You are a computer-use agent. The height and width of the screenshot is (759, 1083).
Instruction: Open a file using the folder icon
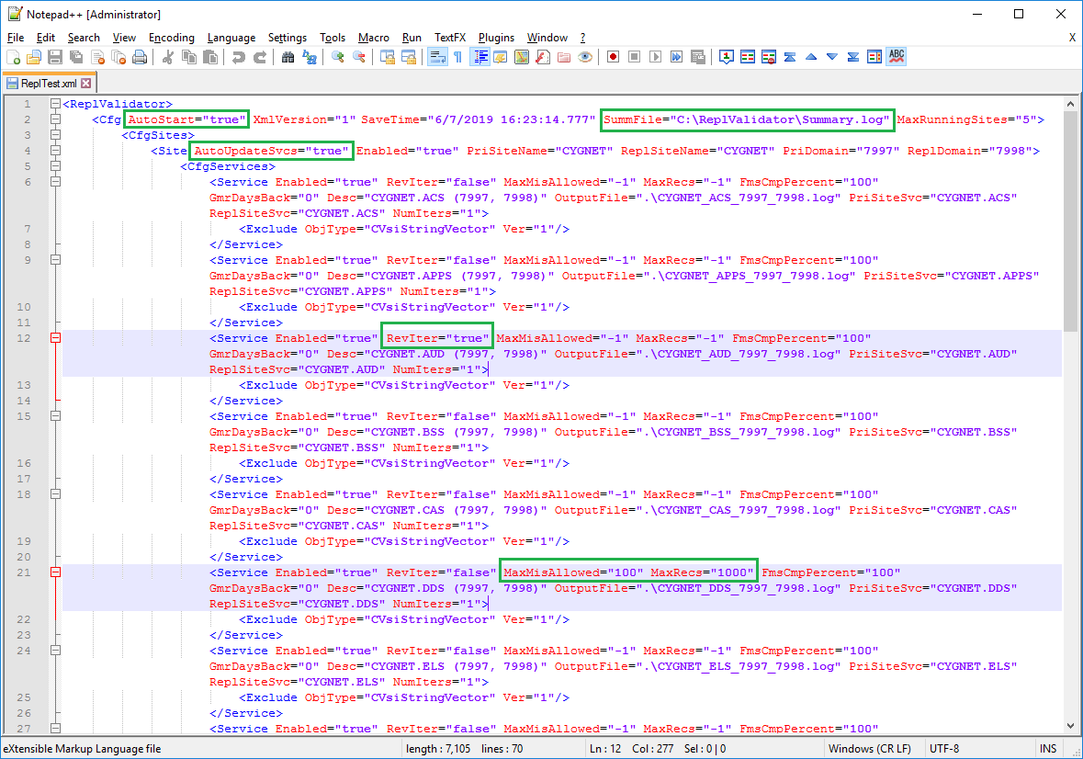tap(34, 57)
